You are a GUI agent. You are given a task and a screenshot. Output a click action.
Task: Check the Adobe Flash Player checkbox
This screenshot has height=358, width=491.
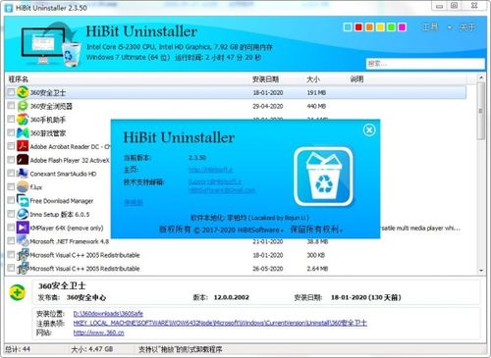pos(11,160)
